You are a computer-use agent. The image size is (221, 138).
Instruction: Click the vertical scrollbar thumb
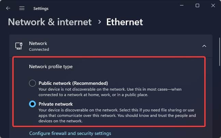(x=220, y=52)
